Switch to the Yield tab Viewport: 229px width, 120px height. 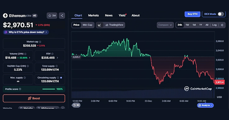coord(122,15)
